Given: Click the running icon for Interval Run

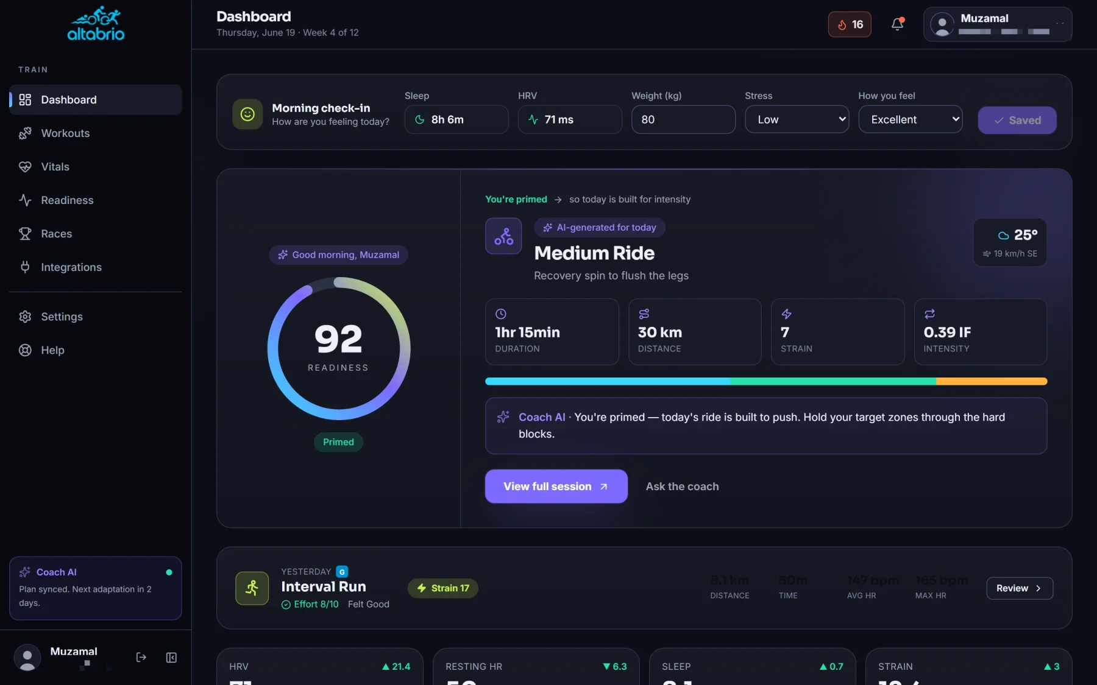Looking at the screenshot, I should coord(252,588).
